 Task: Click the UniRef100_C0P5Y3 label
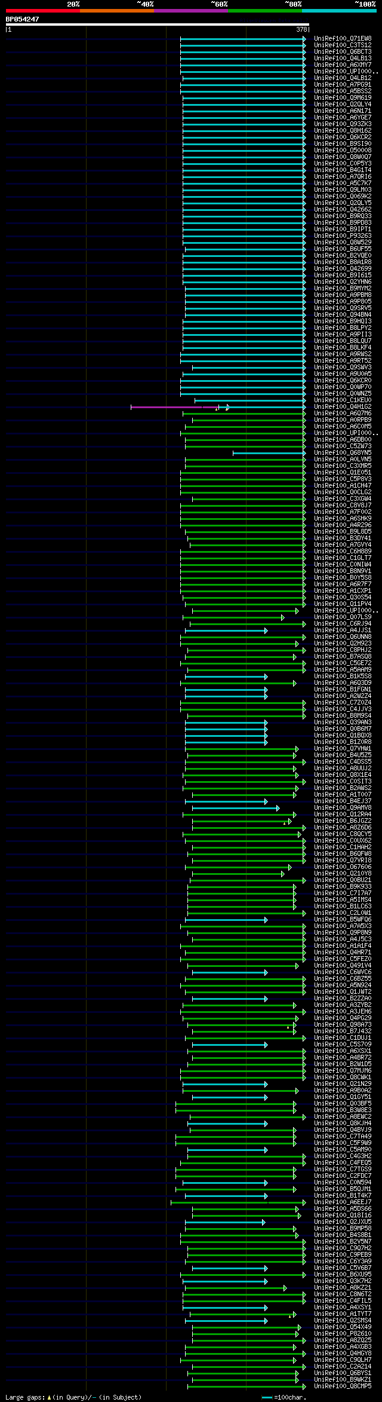pyautogui.click(x=343, y=163)
